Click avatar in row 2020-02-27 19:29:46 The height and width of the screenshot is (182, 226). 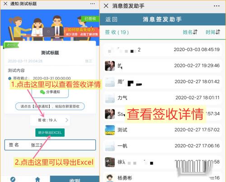[x=110, y=66]
